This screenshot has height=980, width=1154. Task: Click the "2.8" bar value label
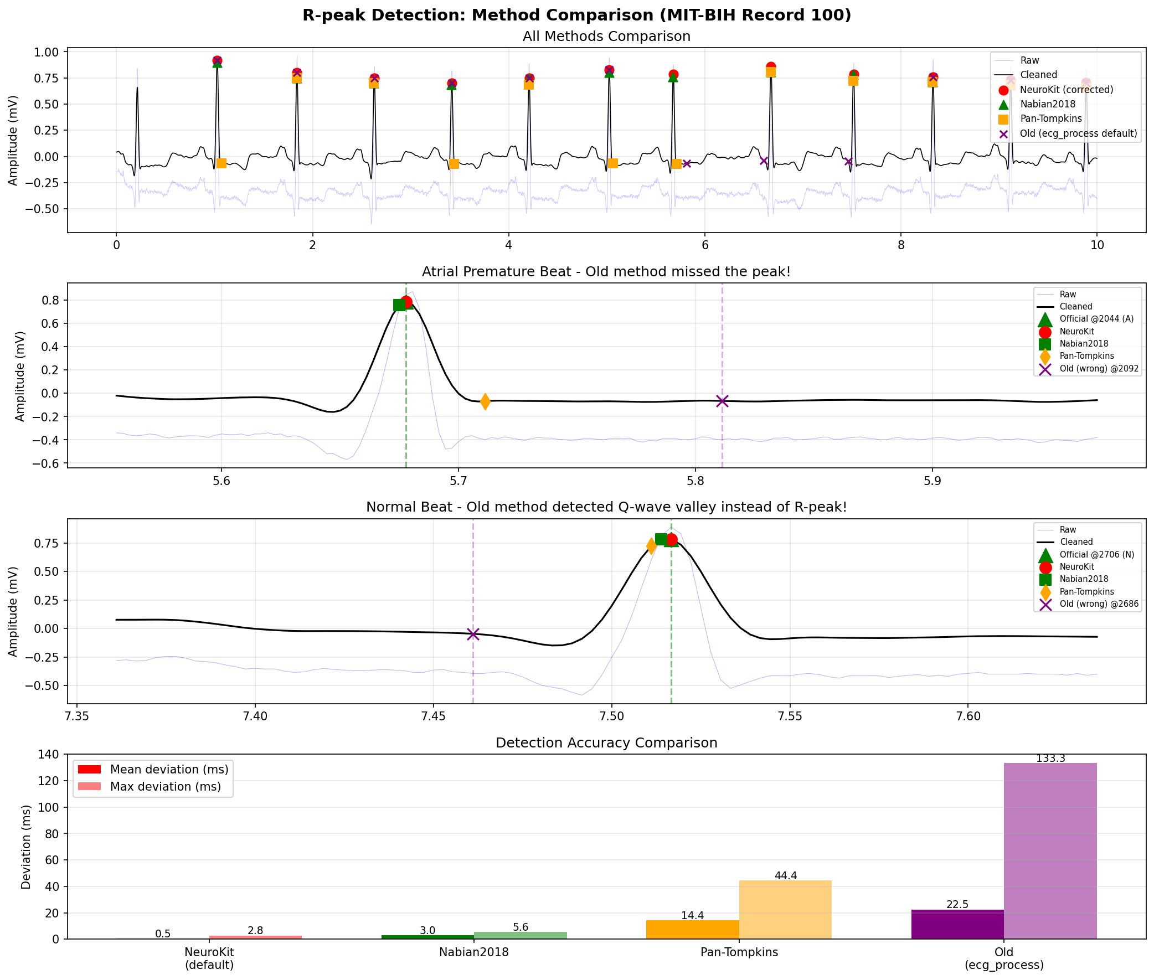click(x=256, y=931)
